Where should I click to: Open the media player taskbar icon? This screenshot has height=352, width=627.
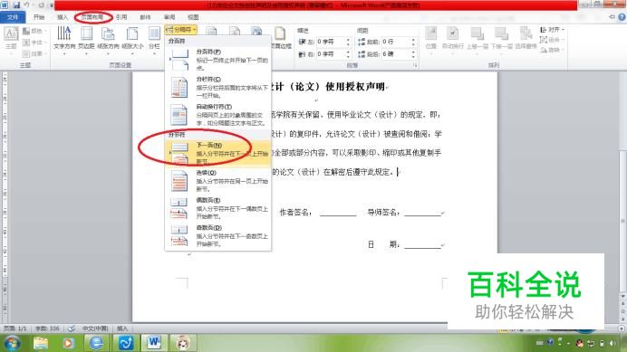[x=68, y=343]
